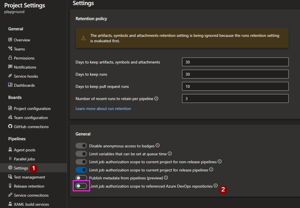The width and height of the screenshot is (300, 208).
Task: Click the Settings label under Pipelines
Action: click(21, 168)
